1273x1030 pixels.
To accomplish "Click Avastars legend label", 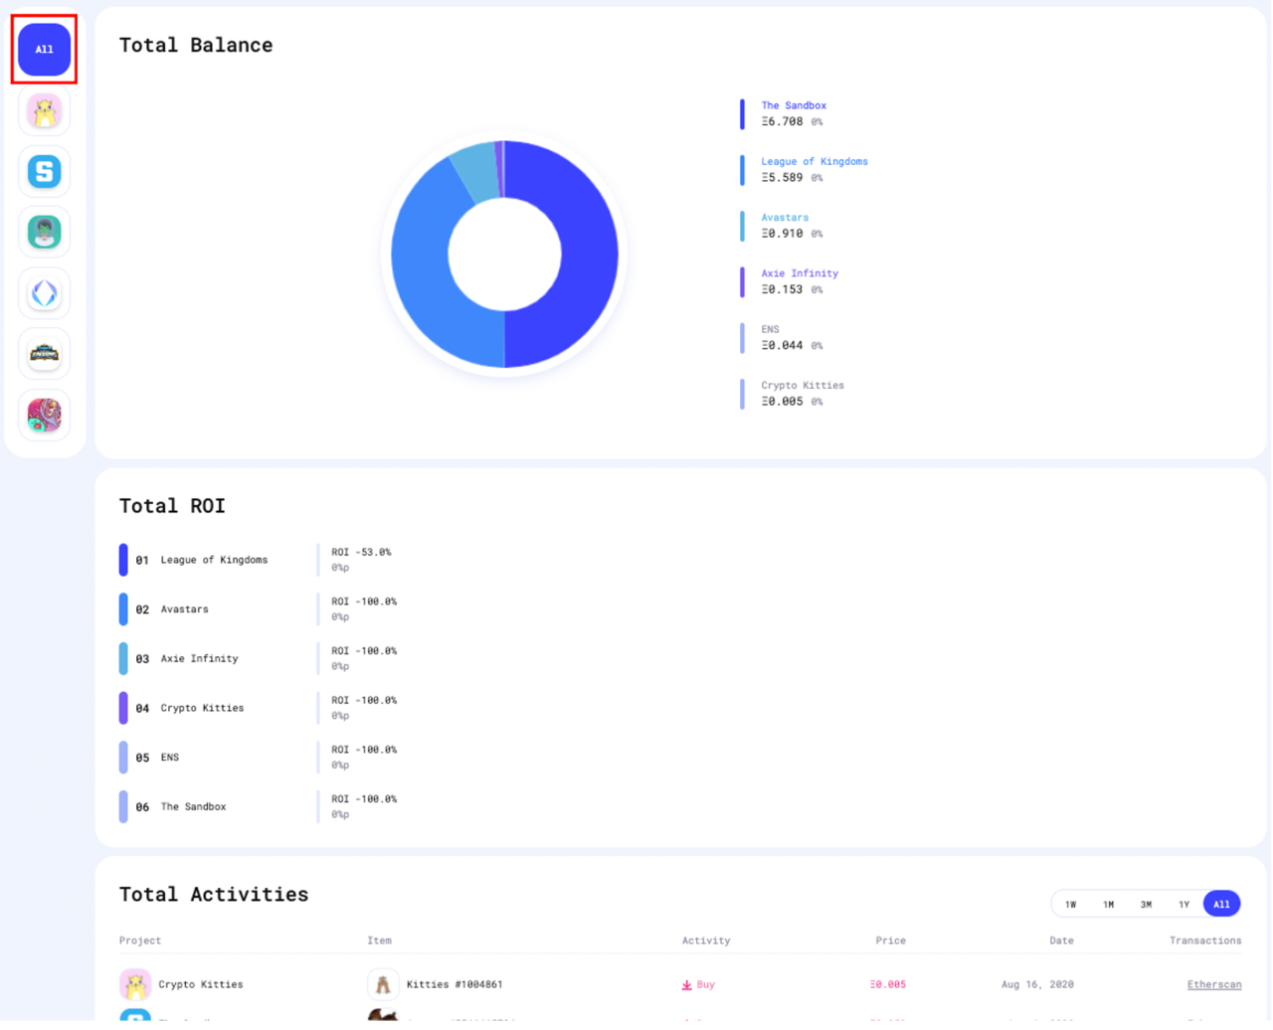I will point(785,217).
